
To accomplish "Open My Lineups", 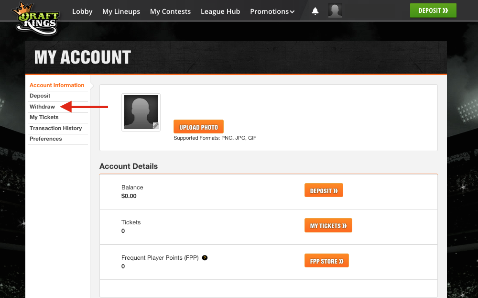I will 121,11.
